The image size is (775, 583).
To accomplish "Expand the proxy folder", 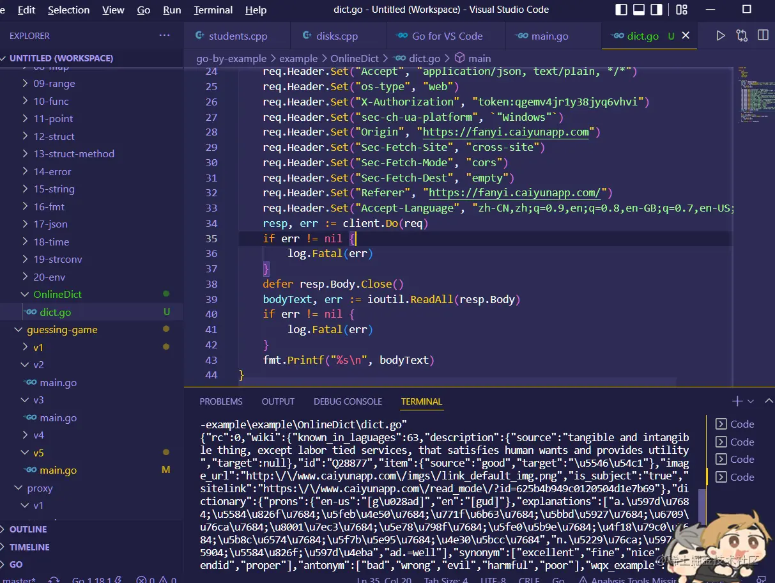I will (91, 488).
